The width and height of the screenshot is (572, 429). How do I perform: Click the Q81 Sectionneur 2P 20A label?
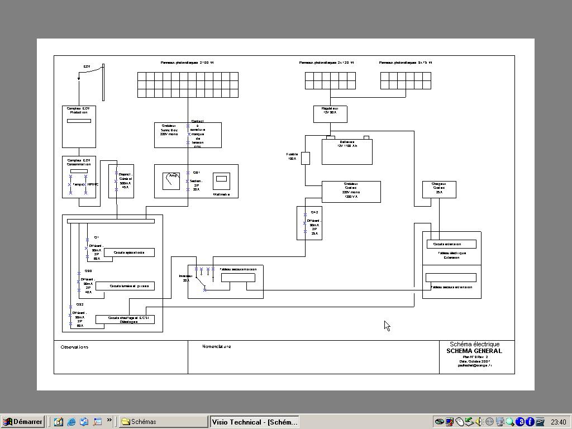(x=196, y=181)
